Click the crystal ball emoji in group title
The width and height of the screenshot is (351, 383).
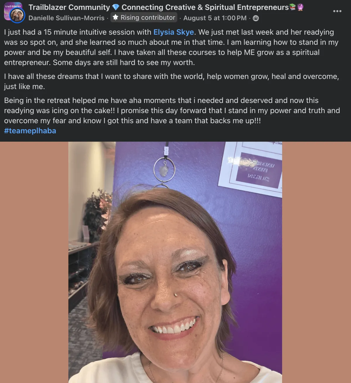click(x=300, y=7)
